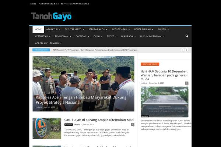This screenshot has width=221, height=147.
Task: Click excerpt starting Generasi muda dinilai
Action: pyautogui.click(x=166, y=125)
